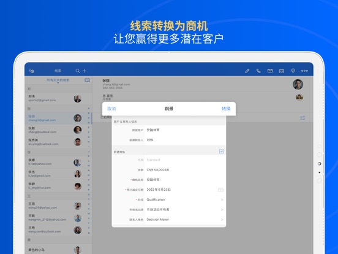The height and width of the screenshot is (254, 338).
Task: Select lead li.na@yahoo.com in list
Action: coord(58,162)
